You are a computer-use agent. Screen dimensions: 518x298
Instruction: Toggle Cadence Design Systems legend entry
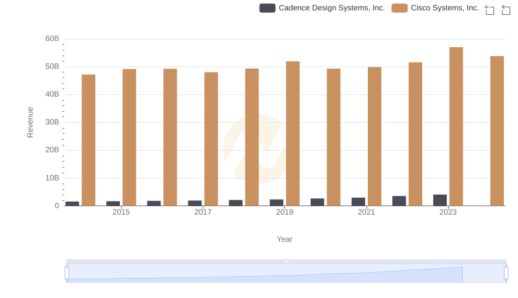tap(322, 8)
